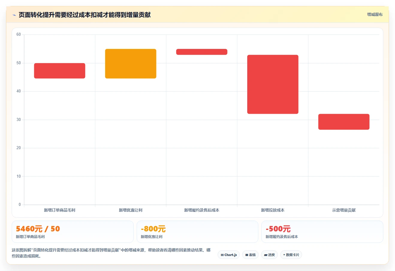Image resolution: width=395 pixels, height=271 pixels.
Task: Click the y-axis value 30
Action: click(19, 120)
